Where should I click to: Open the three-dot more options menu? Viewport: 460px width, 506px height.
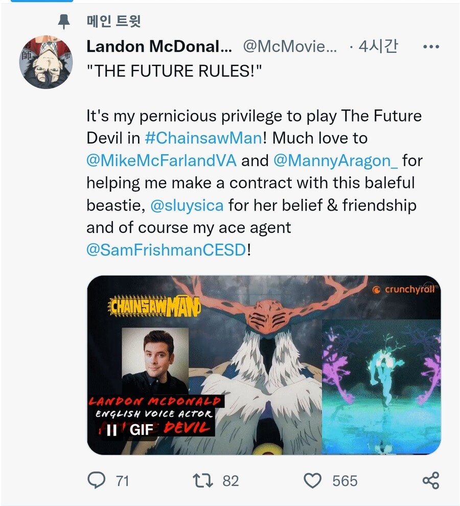click(x=431, y=47)
